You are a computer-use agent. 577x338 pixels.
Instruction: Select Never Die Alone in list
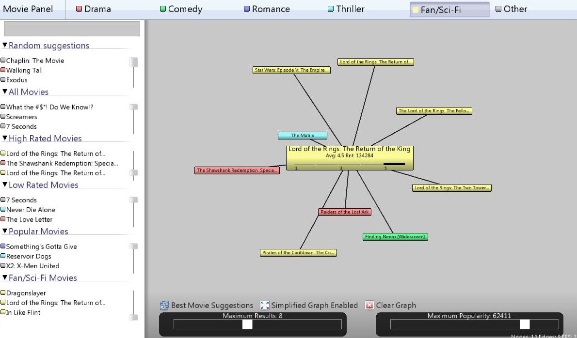(x=28, y=210)
